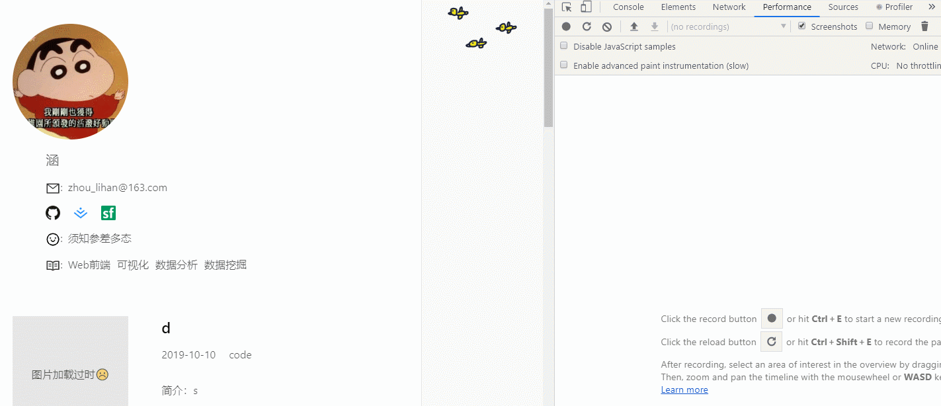The height and width of the screenshot is (406, 941).
Task: Toggle the Screenshots checkbox
Action: [x=802, y=26]
